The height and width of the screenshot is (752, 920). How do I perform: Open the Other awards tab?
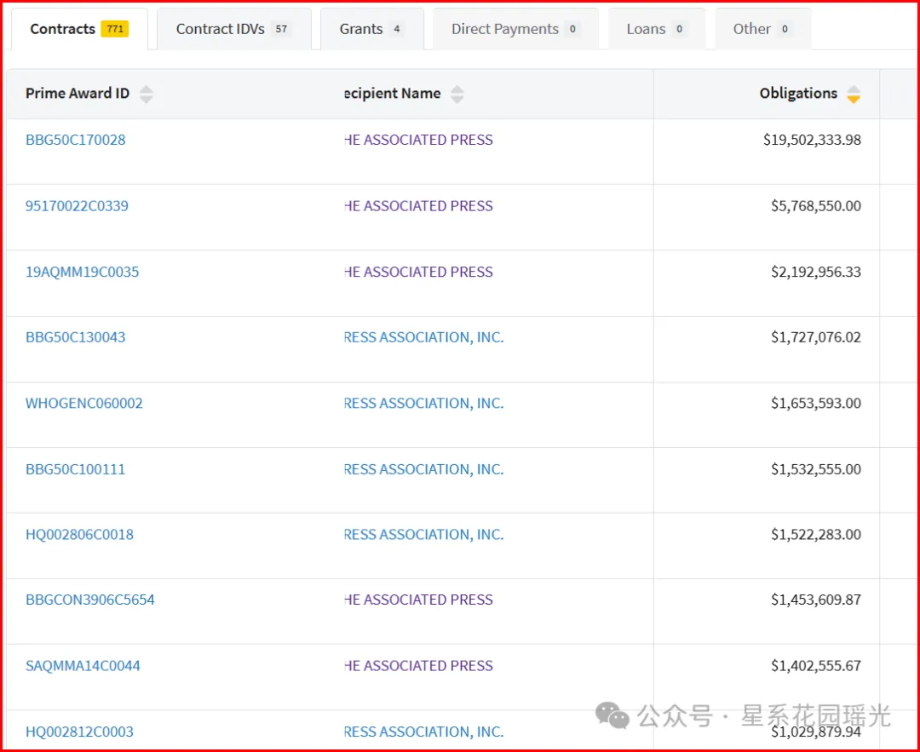point(762,29)
